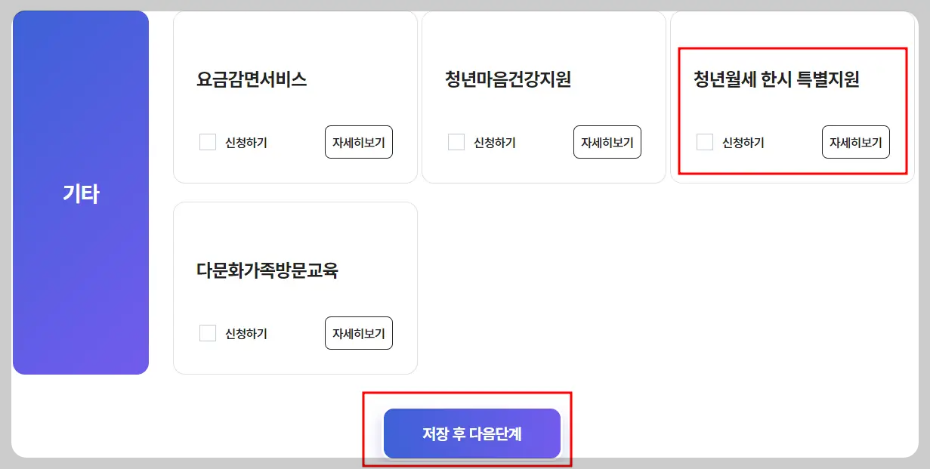Screen dimensions: 930x469
Task: Check 신청하기 for 청년마음건강지원
Action: (x=456, y=142)
